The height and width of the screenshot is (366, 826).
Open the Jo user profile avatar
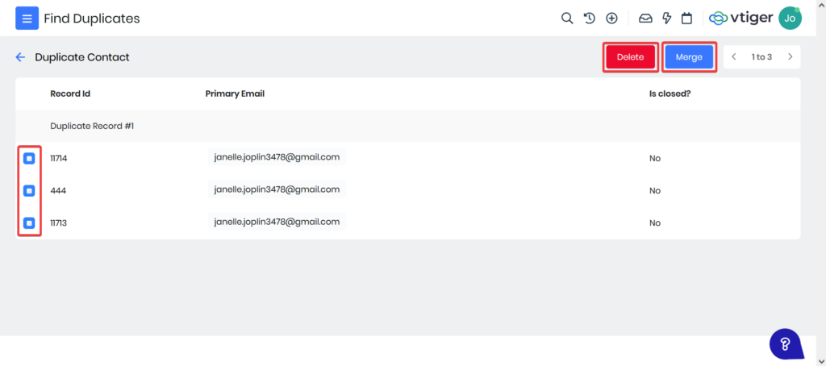pos(791,18)
